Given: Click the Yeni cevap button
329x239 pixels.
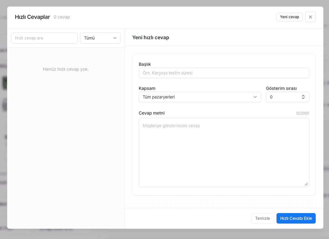Looking at the screenshot, I should 289,17.
